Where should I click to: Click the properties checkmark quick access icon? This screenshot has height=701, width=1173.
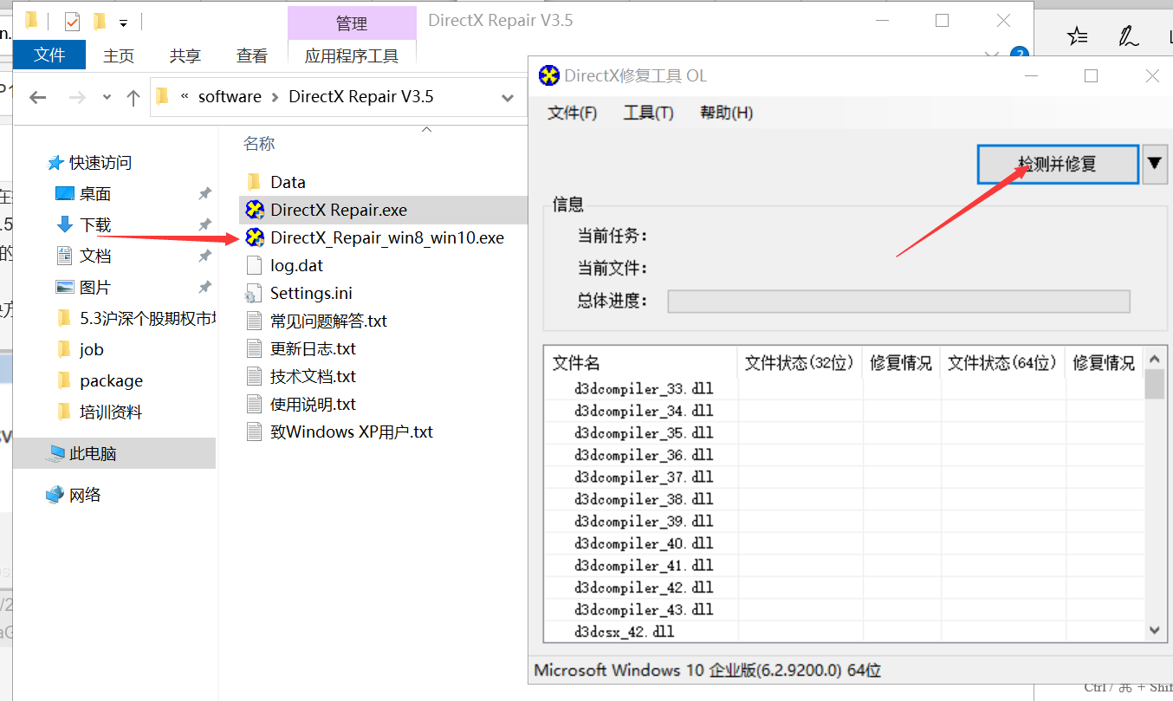[73, 22]
